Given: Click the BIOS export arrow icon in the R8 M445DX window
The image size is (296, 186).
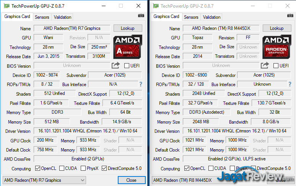Looking at the screenshot, I should tap(265, 65).
